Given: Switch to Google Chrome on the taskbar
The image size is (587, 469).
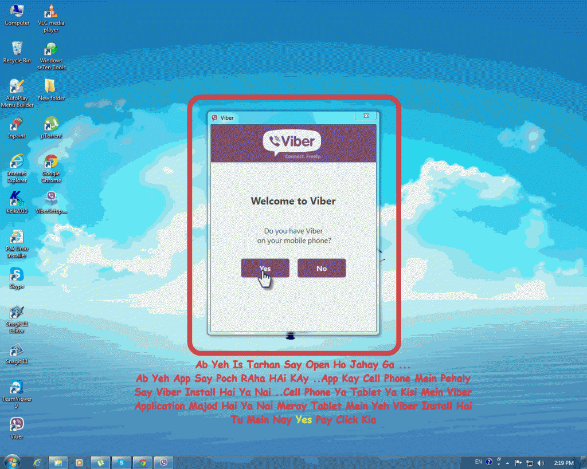Looking at the screenshot, I should tap(143, 463).
